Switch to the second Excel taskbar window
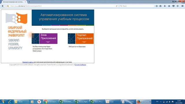This screenshot has height=104, width=185. coord(81,102)
